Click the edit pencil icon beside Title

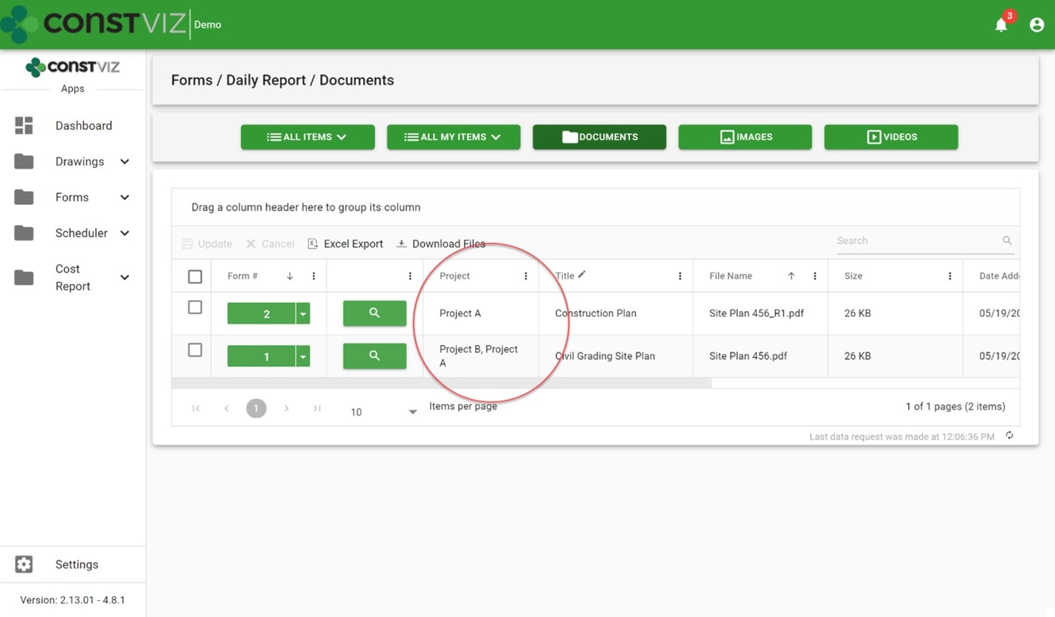click(581, 274)
